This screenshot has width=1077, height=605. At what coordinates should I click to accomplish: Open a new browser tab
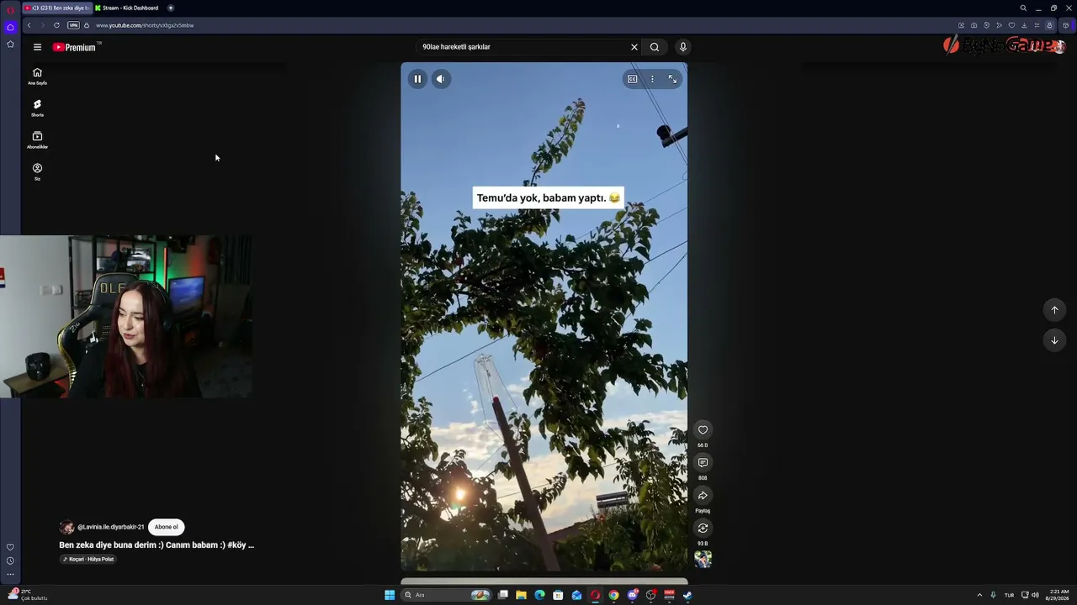pos(171,8)
